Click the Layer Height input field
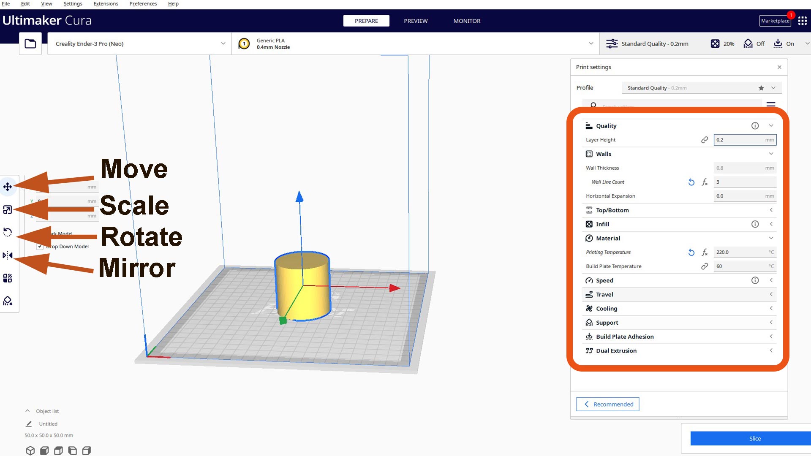This screenshot has width=811, height=456. tap(745, 140)
